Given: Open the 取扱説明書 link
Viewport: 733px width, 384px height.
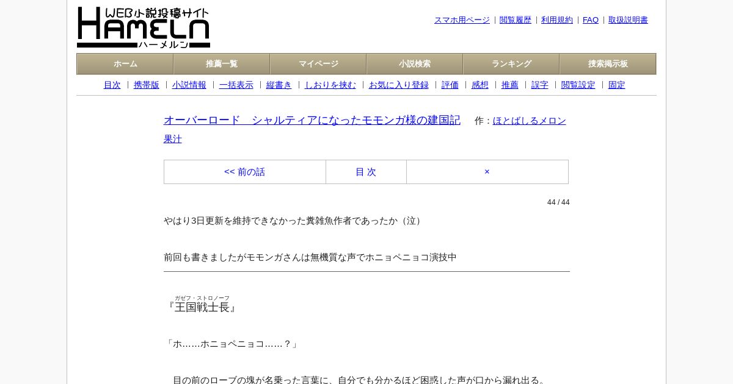Looking at the screenshot, I should pos(628,20).
